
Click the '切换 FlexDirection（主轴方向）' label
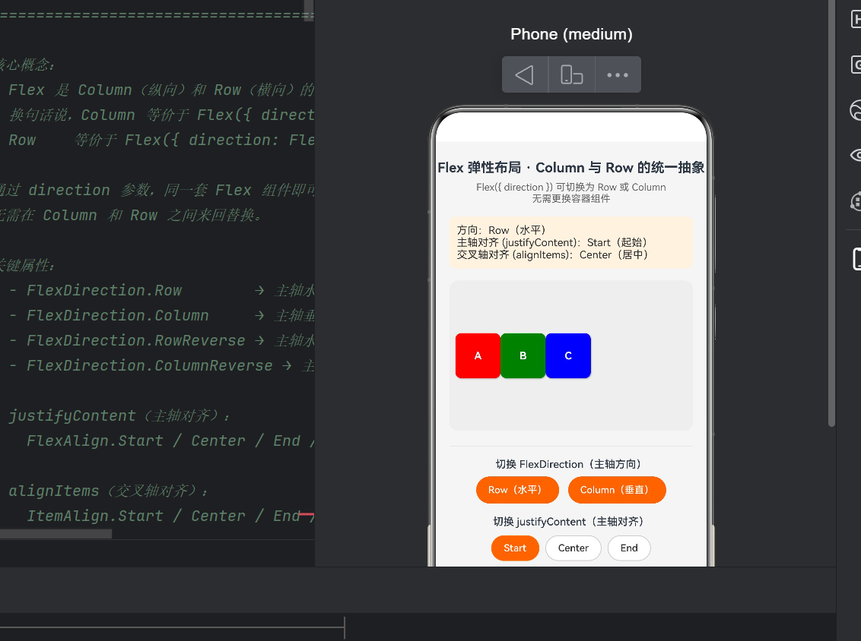(568, 464)
